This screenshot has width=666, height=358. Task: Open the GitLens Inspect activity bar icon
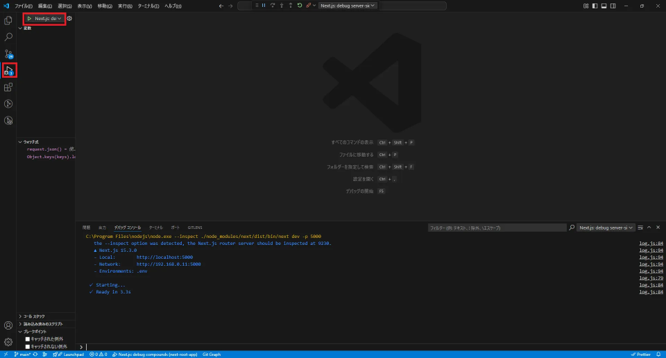(x=8, y=121)
